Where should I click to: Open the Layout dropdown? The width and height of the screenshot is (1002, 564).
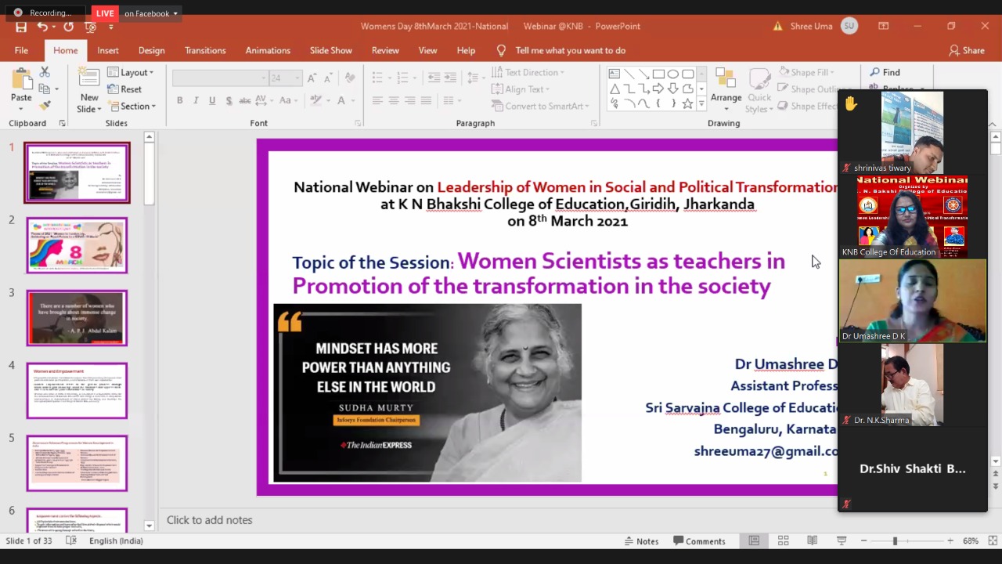pyautogui.click(x=131, y=72)
